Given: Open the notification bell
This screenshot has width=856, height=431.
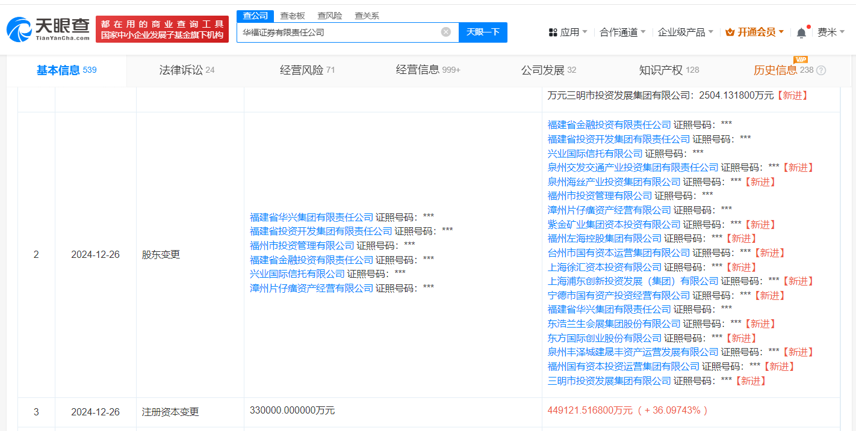Looking at the screenshot, I should tap(801, 32).
